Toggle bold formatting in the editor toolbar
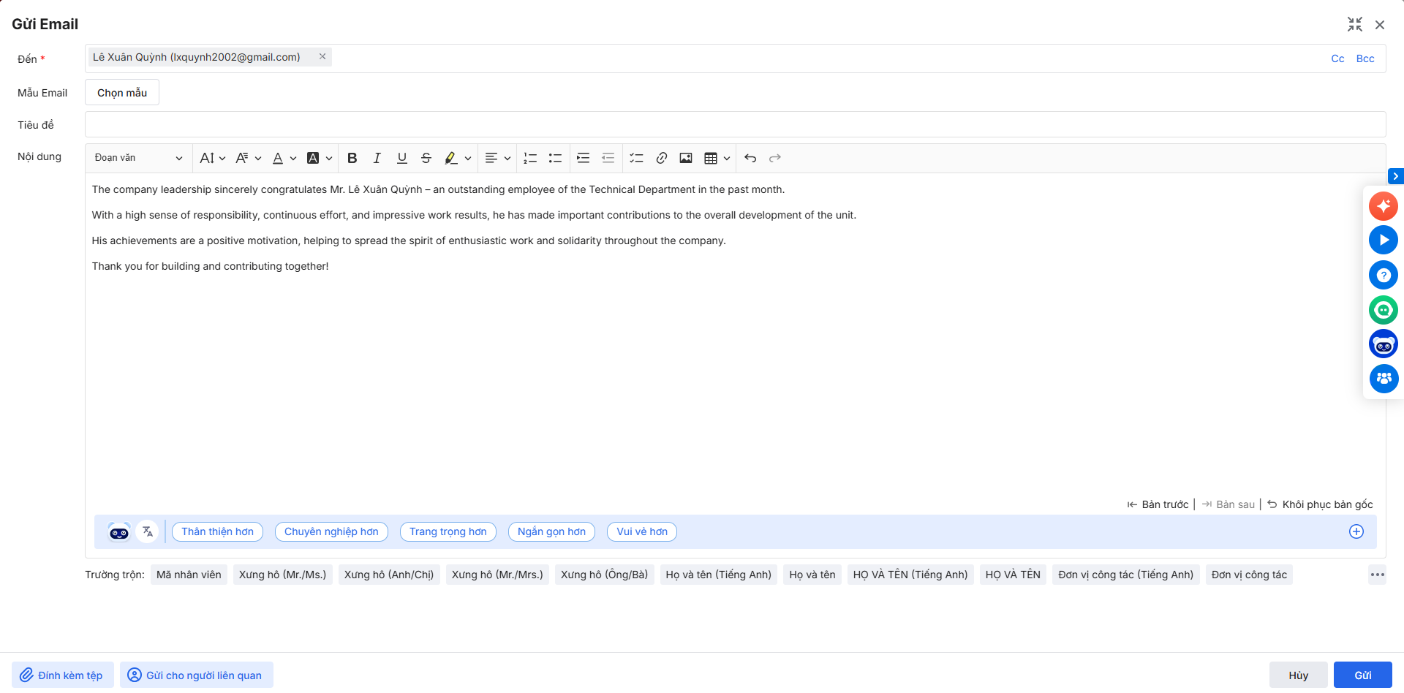The image size is (1404, 693). pos(352,158)
